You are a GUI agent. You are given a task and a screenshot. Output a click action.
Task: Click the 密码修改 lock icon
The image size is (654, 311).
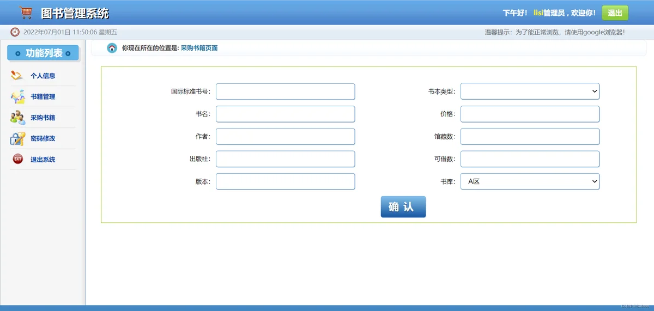[x=17, y=138]
